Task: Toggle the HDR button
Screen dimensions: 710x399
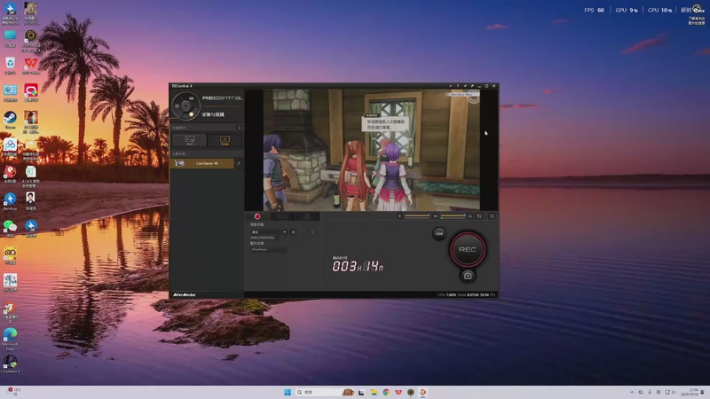Action: 438,234
